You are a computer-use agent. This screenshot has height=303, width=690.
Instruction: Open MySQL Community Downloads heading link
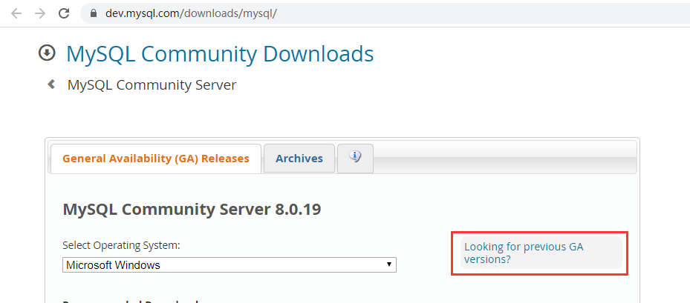[220, 54]
